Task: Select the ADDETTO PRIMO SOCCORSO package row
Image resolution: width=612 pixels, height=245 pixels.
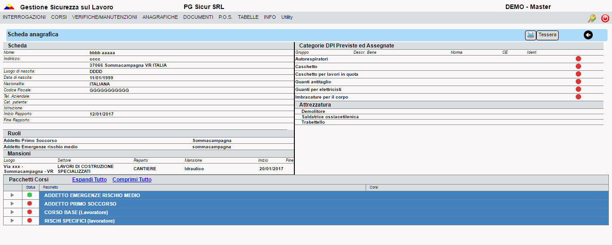Action: tap(324, 204)
